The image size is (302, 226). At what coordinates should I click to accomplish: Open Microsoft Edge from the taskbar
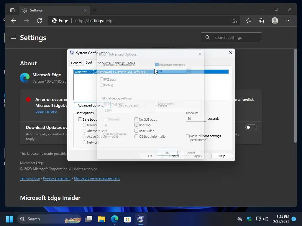pyautogui.click(x=115, y=219)
